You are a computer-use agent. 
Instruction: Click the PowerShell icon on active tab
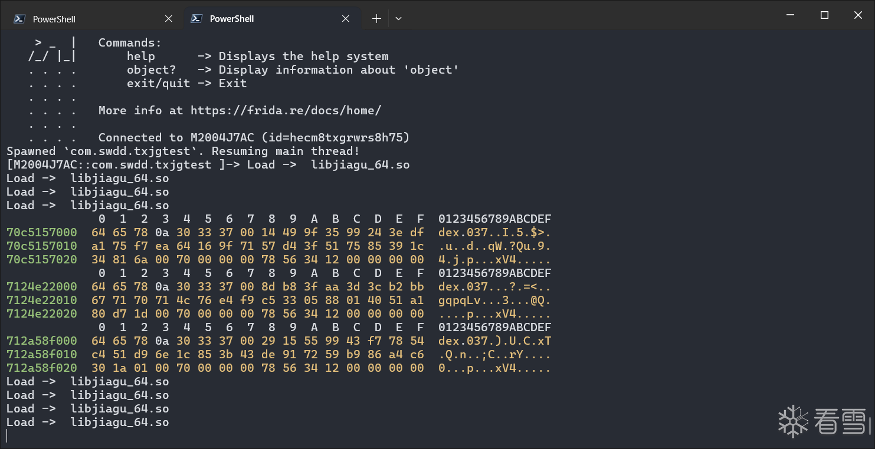point(196,19)
